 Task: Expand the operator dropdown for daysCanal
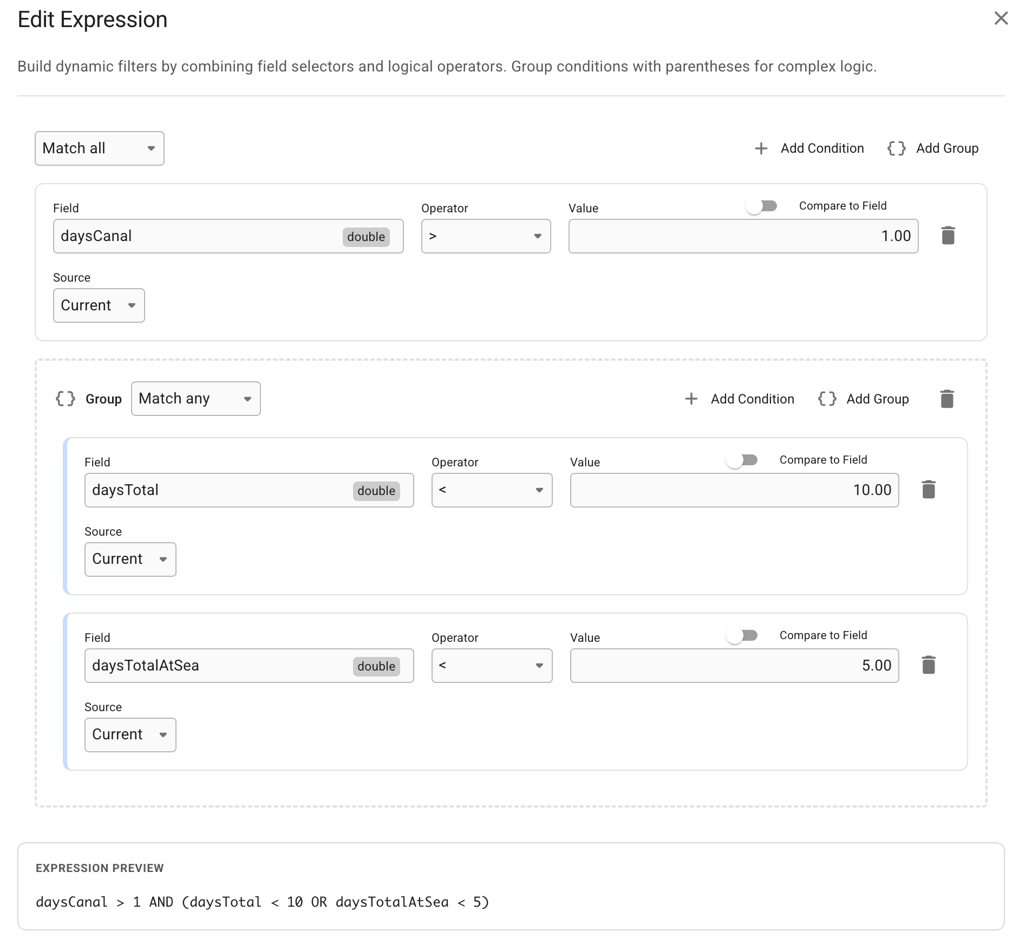(x=486, y=236)
